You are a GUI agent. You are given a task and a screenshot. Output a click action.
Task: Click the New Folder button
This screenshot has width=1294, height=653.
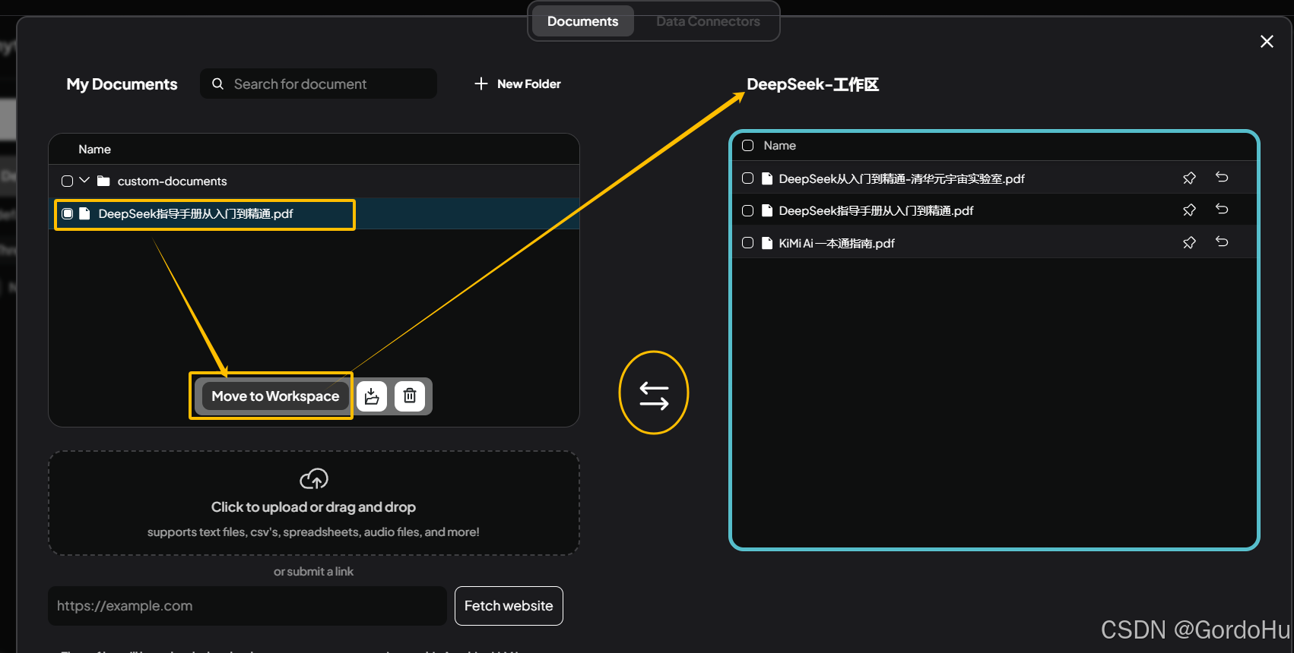click(518, 84)
